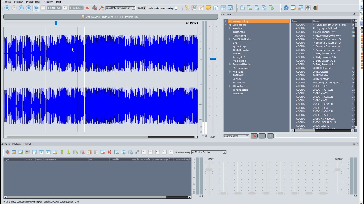Click the green move up arrow
The image size is (364, 204).
[62, 152]
